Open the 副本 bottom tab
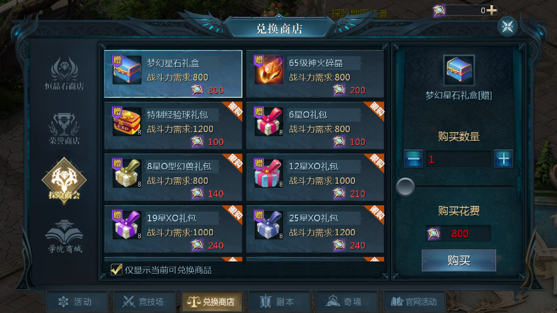Viewport: 557px width, 313px height. [280, 302]
